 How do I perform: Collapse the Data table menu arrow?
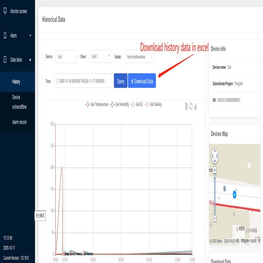click(x=30, y=60)
